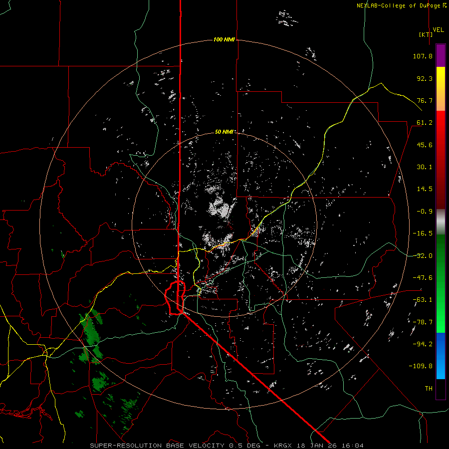
Task: Select the -0.9 scale value
Action: (425, 212)
